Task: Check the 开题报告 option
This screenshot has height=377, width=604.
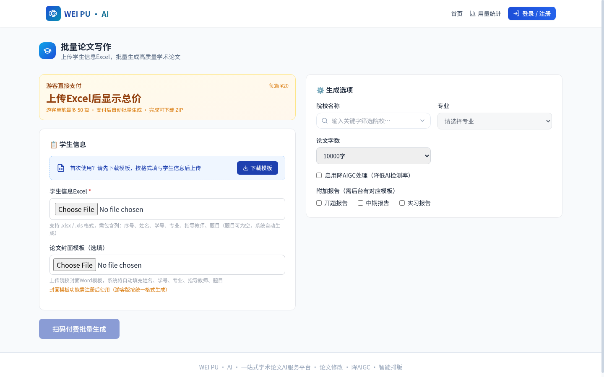Action: [x=319, y=203]
